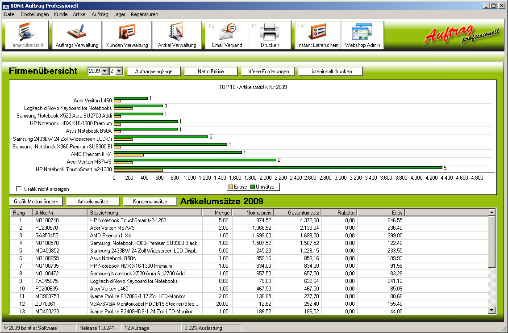Sort by Normalpreis column header
Image resolution: width=508 pixels, height=333 pixels.
click(x=253, y=213)
